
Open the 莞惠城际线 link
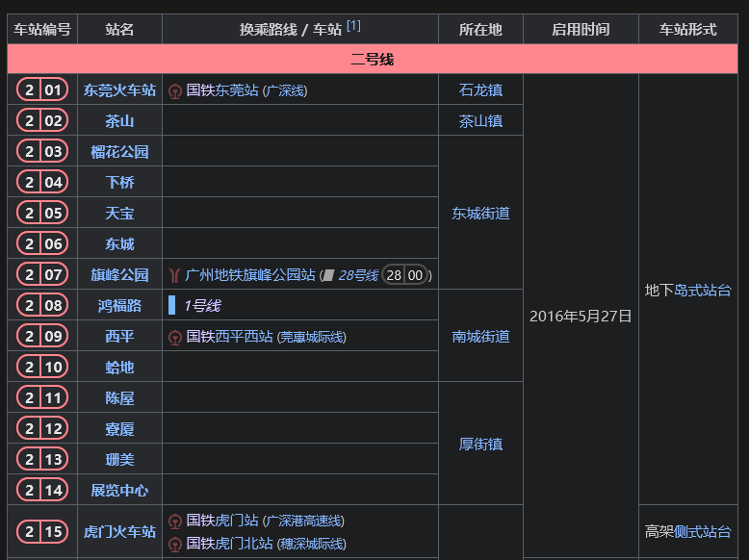[312, 337]
